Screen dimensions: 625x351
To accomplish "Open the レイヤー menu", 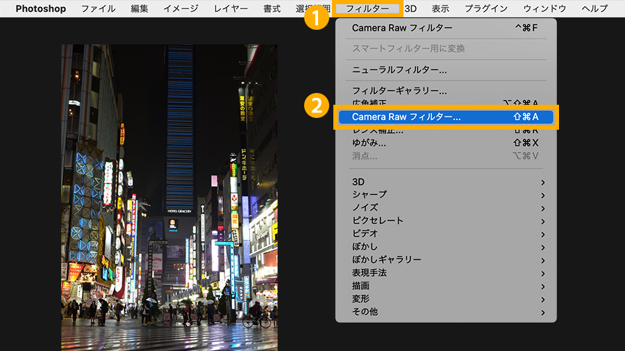I will [231, 8].
